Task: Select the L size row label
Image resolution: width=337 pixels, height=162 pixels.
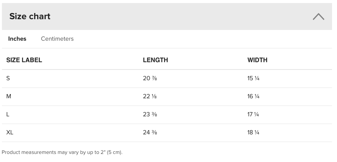Action: [x=8, y=114]
